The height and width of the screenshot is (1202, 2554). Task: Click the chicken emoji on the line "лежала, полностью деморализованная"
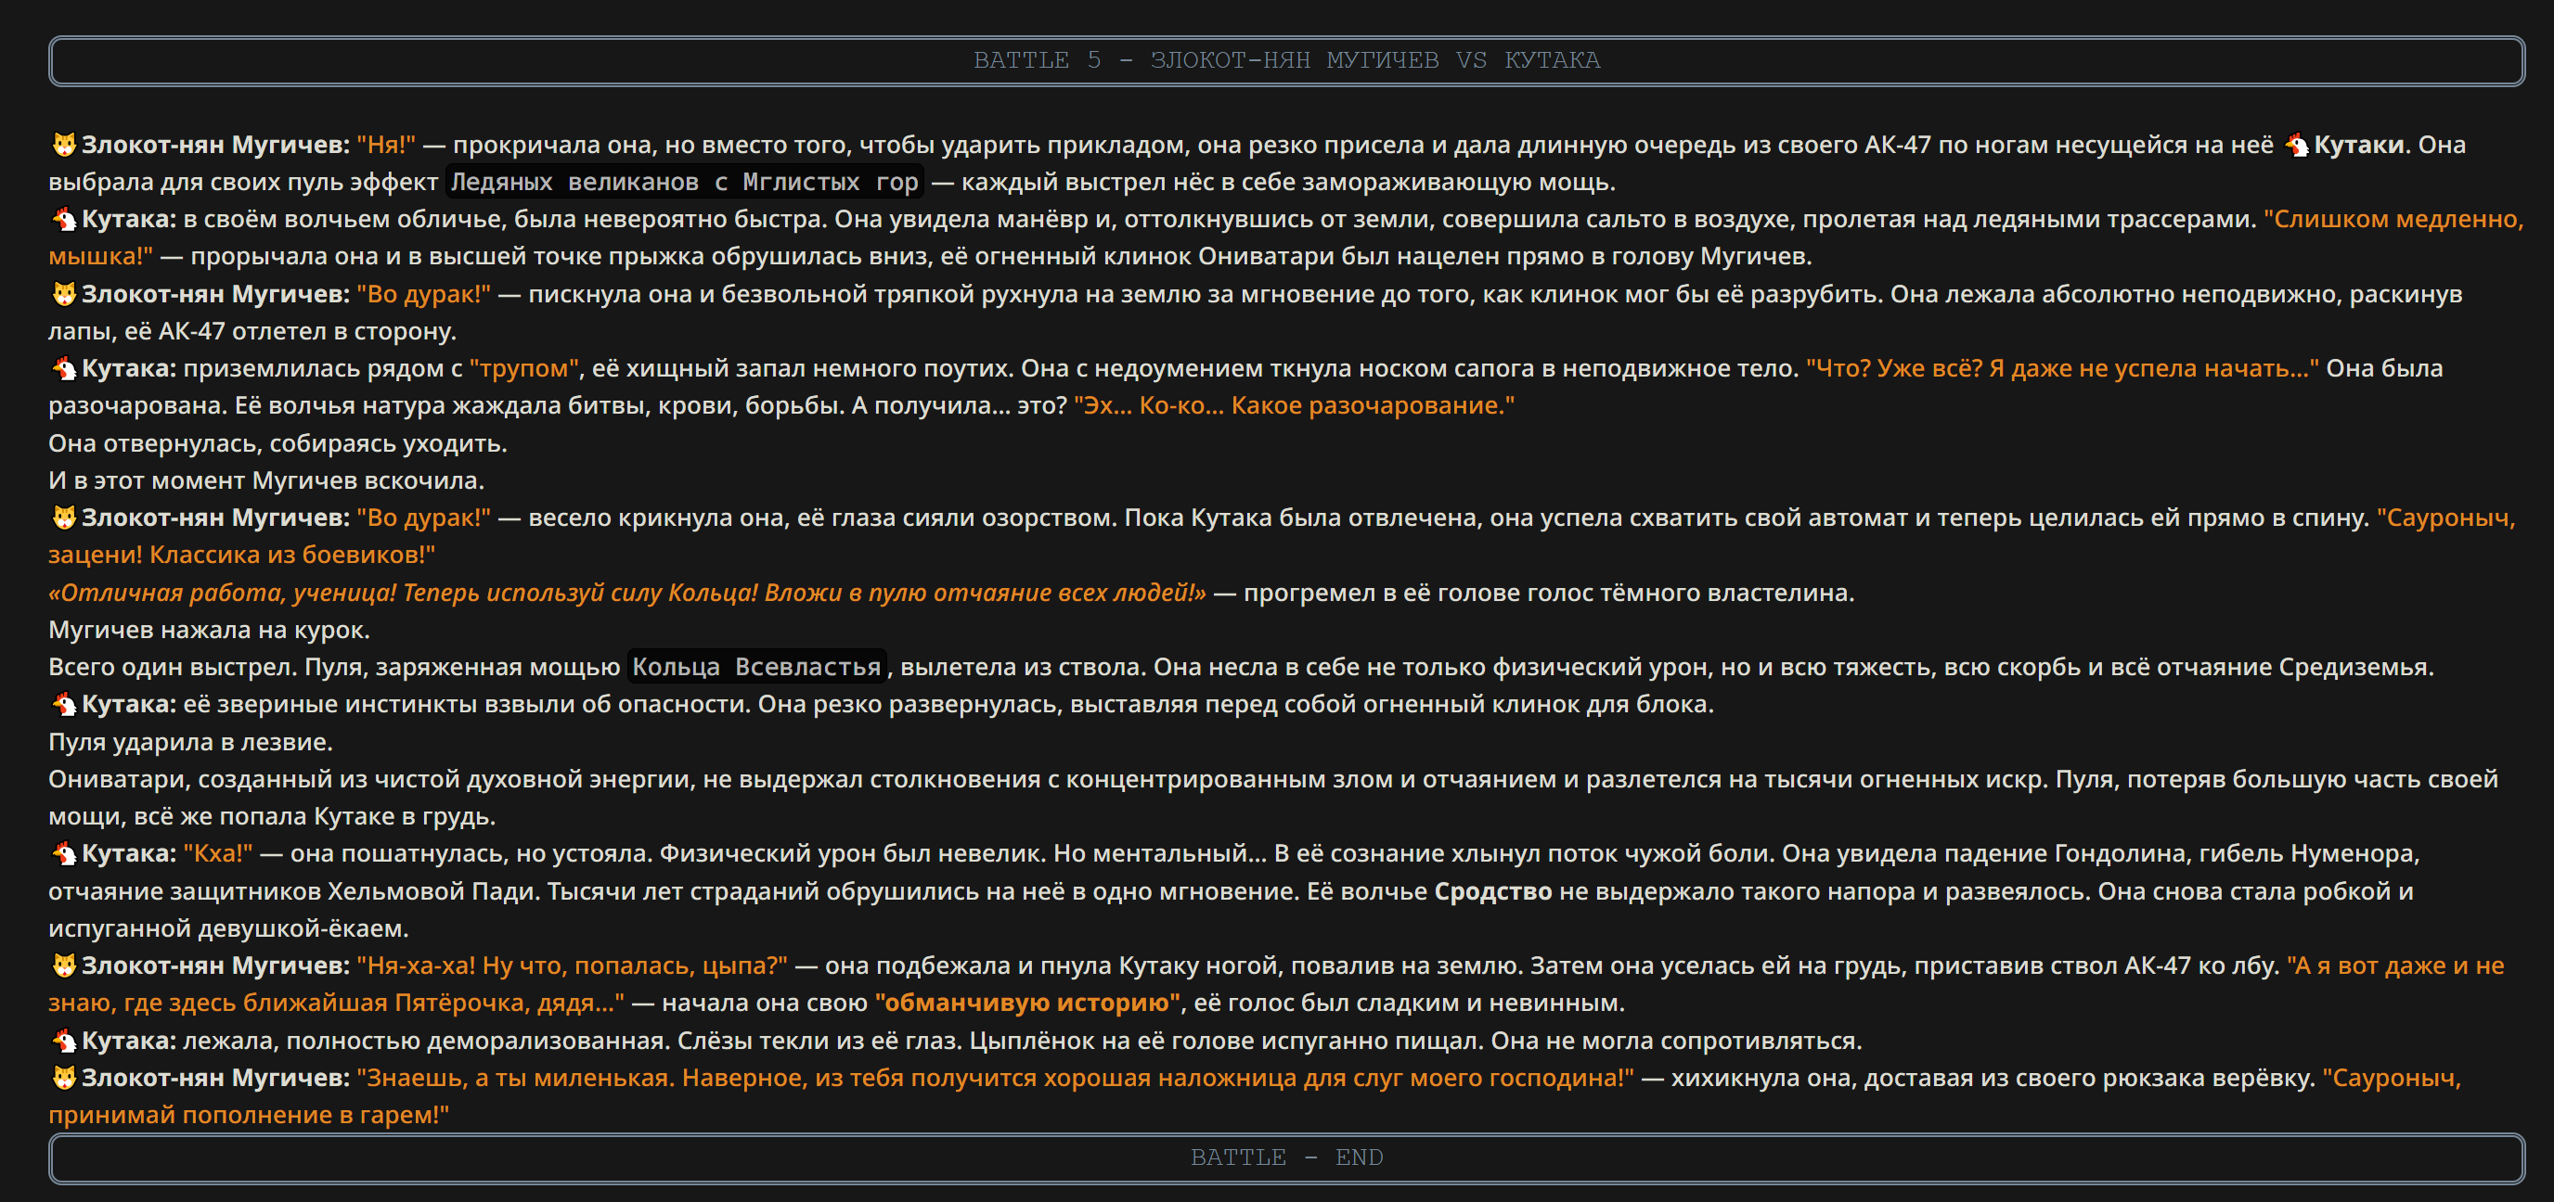pyautogui.click(x=63, y=1041)
